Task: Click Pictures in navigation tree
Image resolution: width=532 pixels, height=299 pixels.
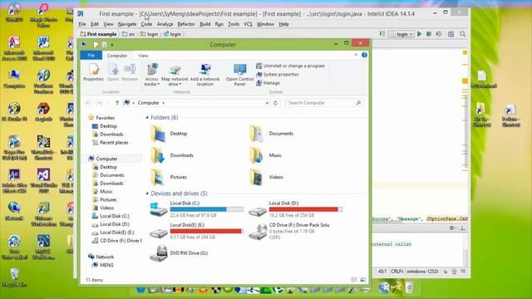Action: [105, 199]
